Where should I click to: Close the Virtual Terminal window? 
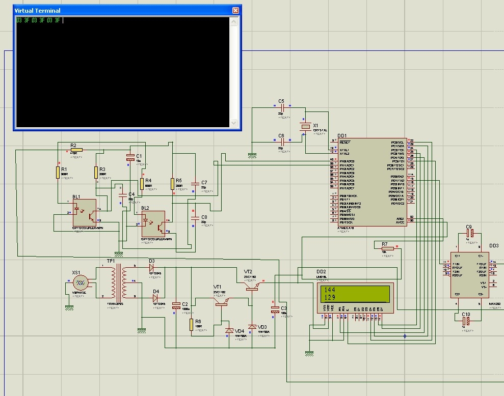235,10
